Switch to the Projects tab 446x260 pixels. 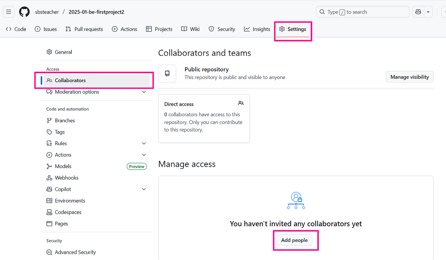click(159, 29)
